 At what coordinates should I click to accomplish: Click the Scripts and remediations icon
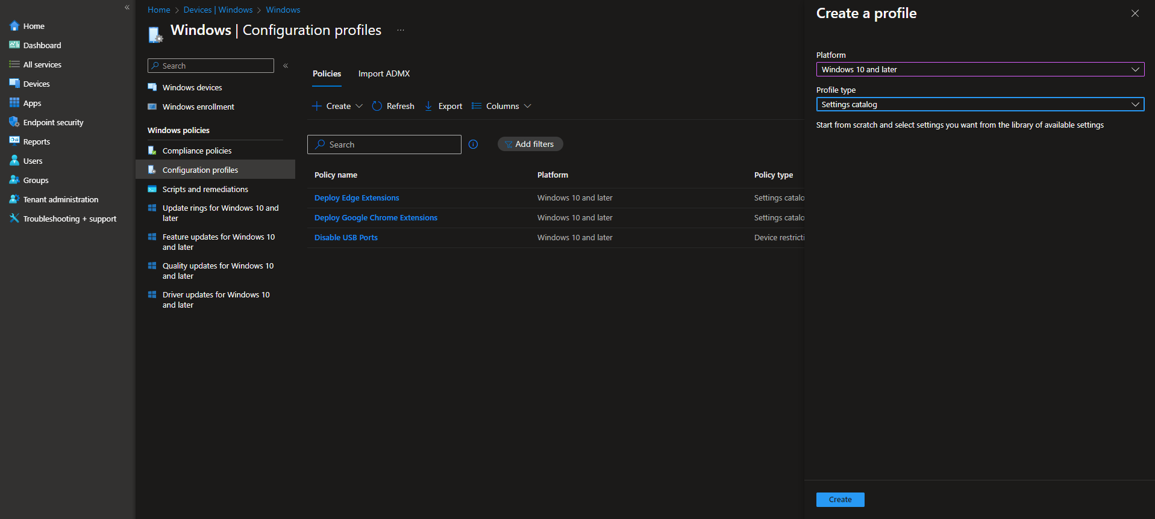click(152, 189)
